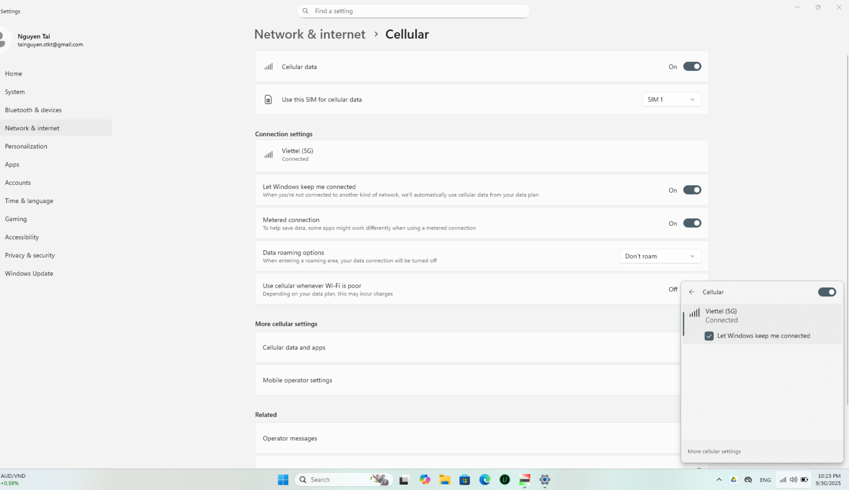This screenshot has height=490, width=849.
Task: Launch Microsoft Store from the taskbar
Action: (464, 480)
